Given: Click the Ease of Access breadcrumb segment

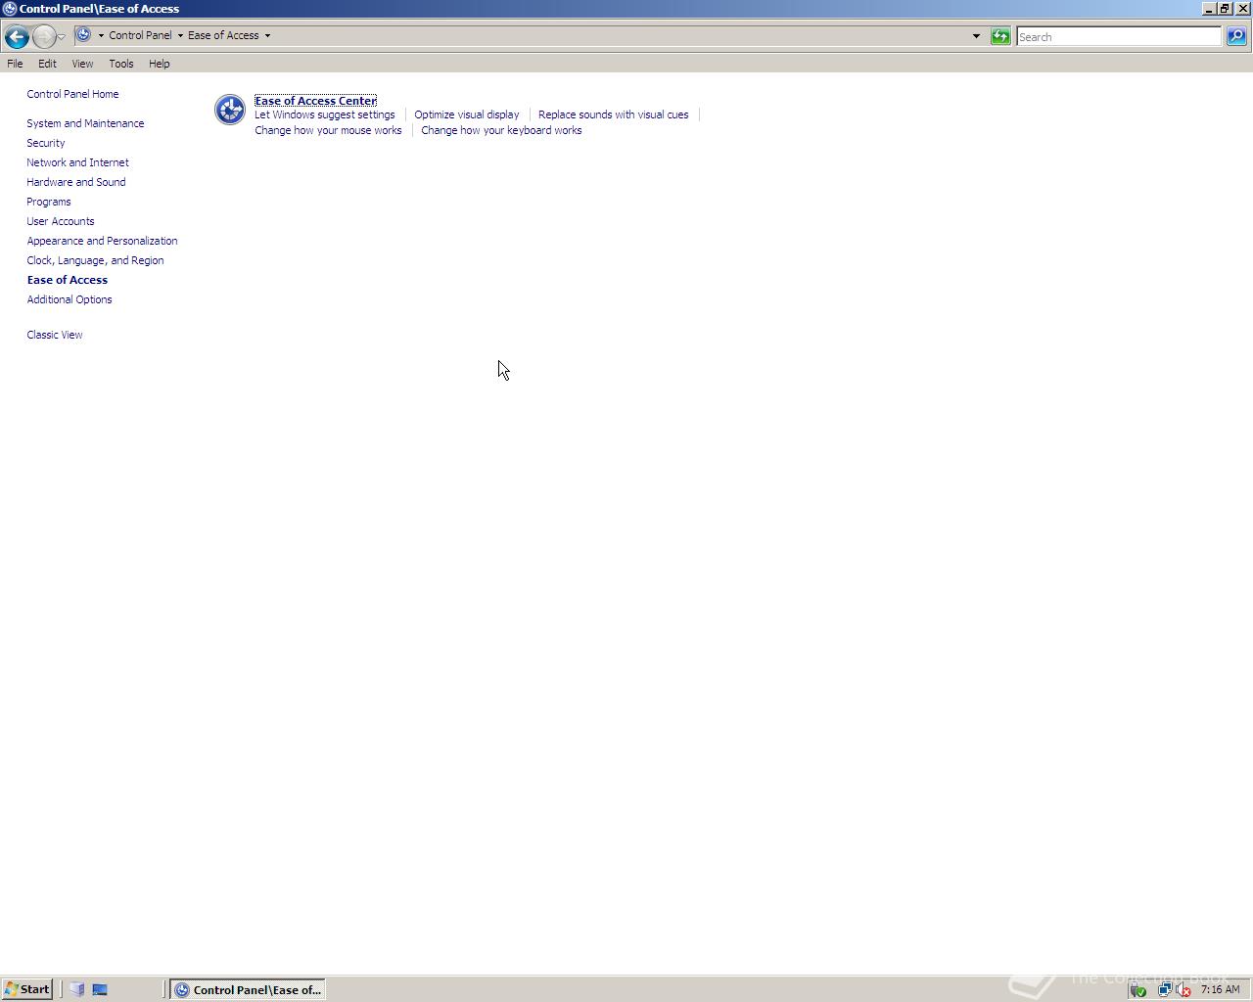Looking at the screenshot, I should [x=223, y=35].
